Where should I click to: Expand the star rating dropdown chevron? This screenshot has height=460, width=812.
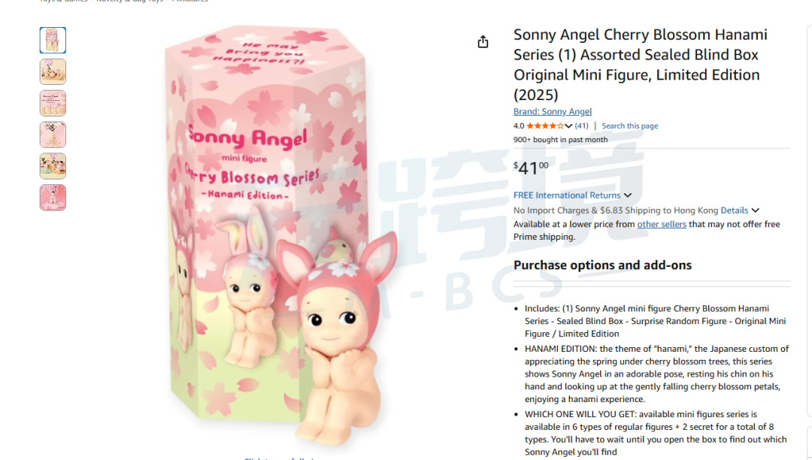[x=568, y=126]
